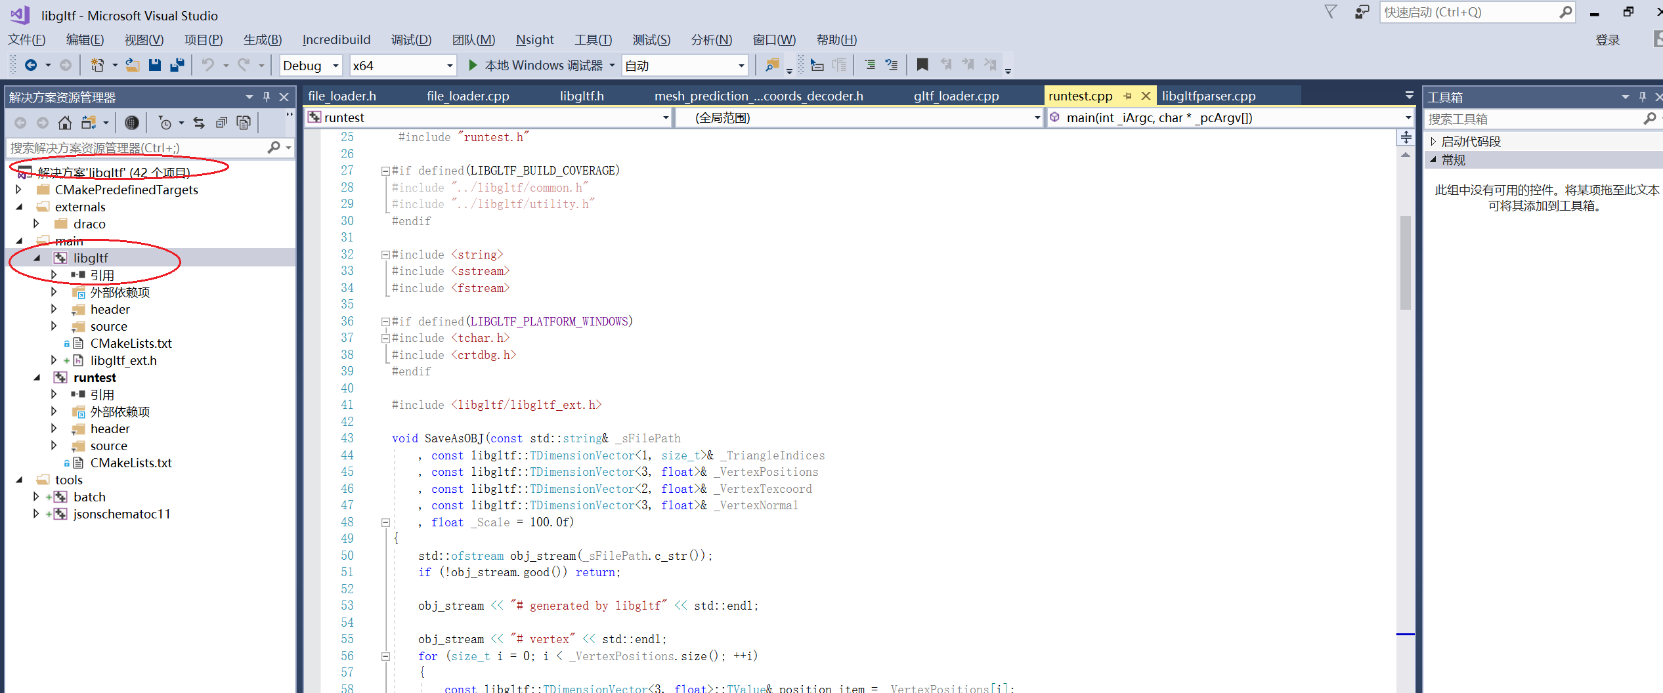Click the Undo icon in the toolbar
Image resolution: width=1663 pixels, height=693 pixels.
(209, 65)
